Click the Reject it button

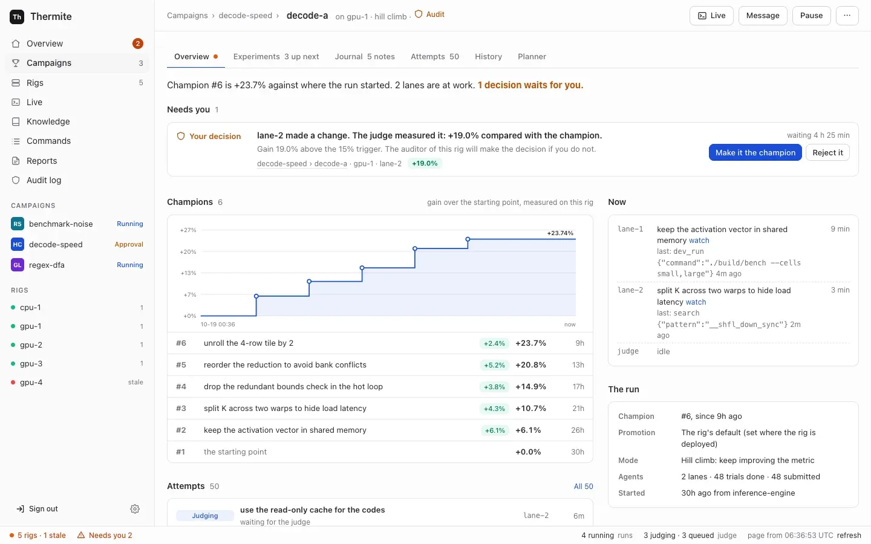[827, 153]
